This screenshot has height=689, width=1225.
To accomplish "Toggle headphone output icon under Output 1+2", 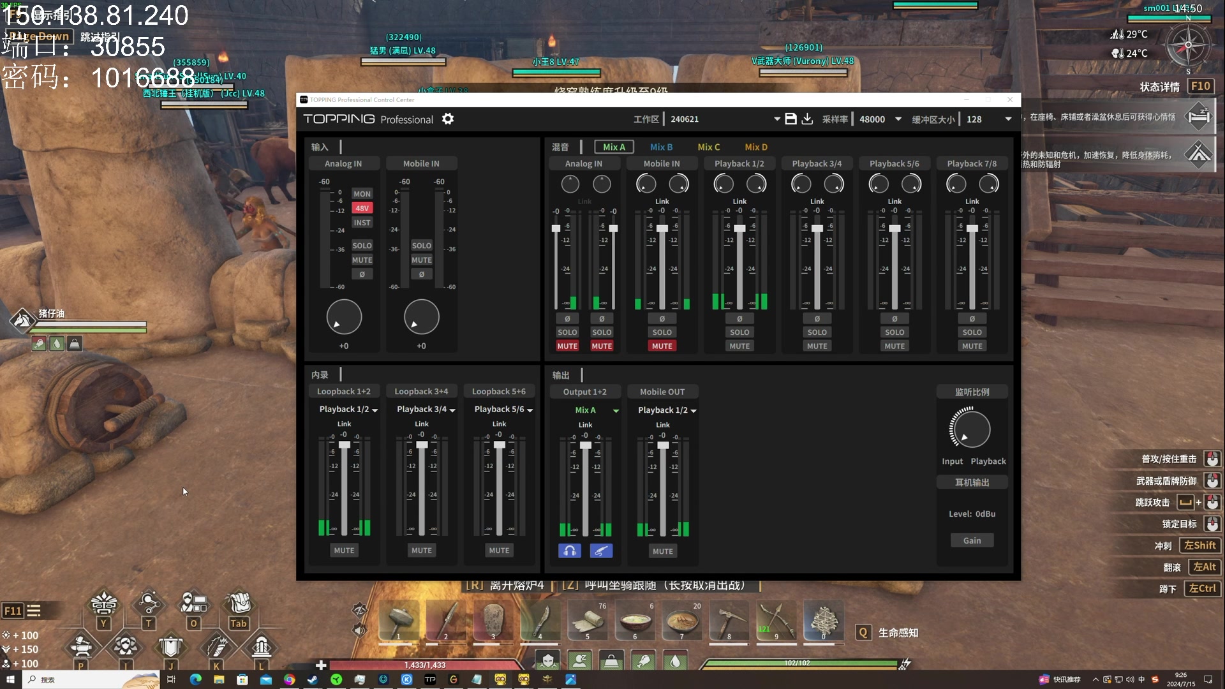I will coord(570,551).
